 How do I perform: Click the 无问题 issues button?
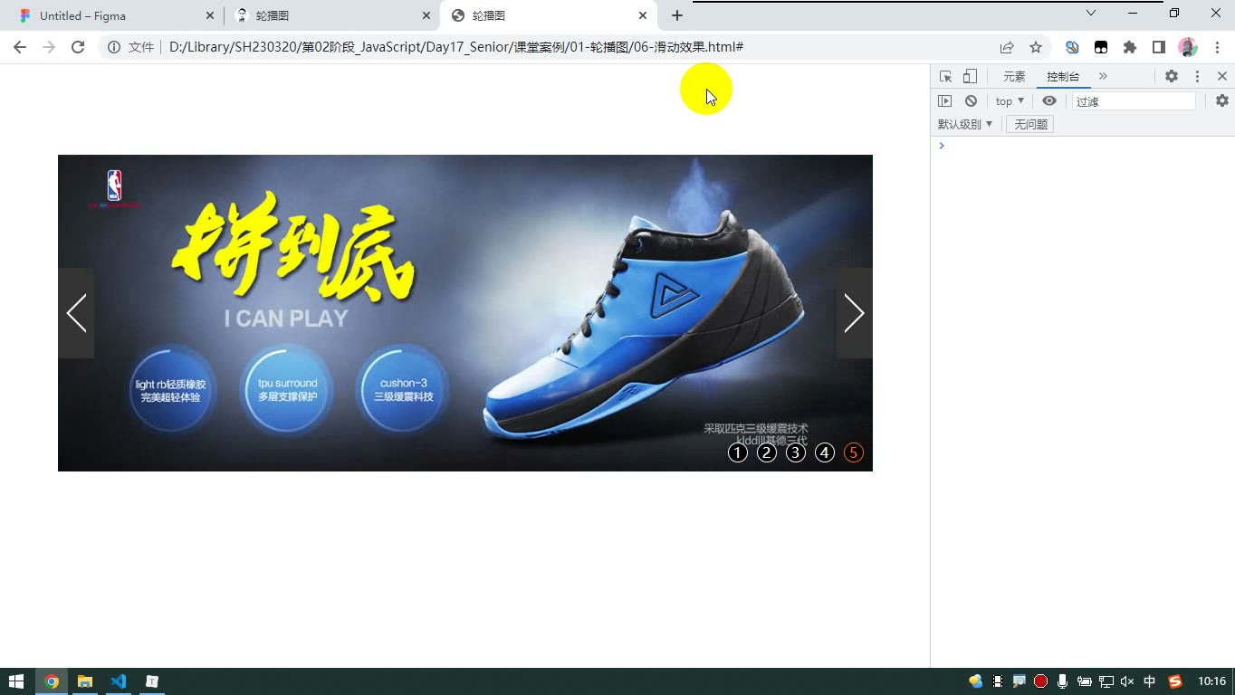coord(1030,124)
